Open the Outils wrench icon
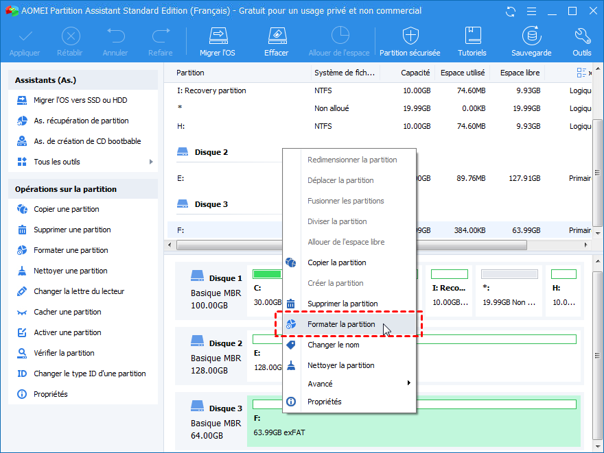Viewport: 604px width, 453px height. [582, 36]
